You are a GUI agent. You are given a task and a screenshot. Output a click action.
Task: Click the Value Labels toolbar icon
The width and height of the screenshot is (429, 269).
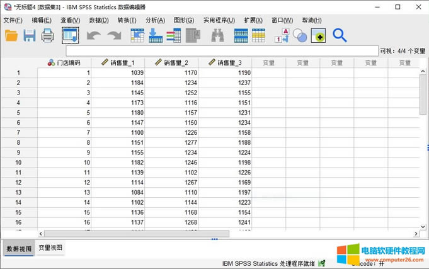[281, 36]
